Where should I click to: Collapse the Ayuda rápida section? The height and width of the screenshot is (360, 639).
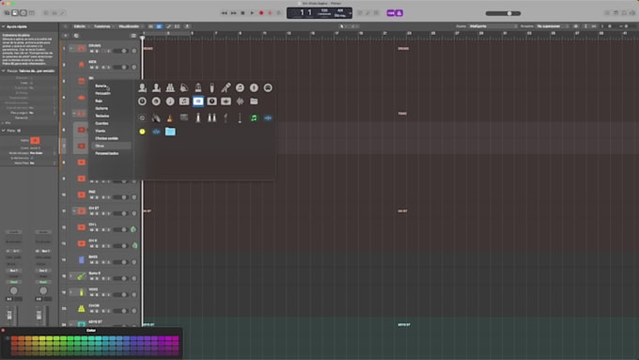(3, 26)
